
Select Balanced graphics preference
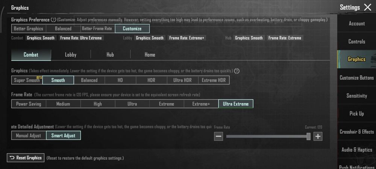pyautogui.click(x=63, y=29)
